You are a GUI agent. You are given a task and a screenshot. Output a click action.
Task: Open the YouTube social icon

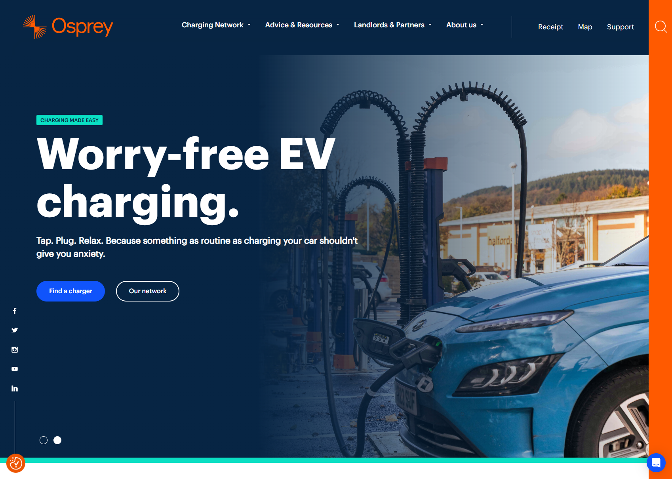[15, 369]
